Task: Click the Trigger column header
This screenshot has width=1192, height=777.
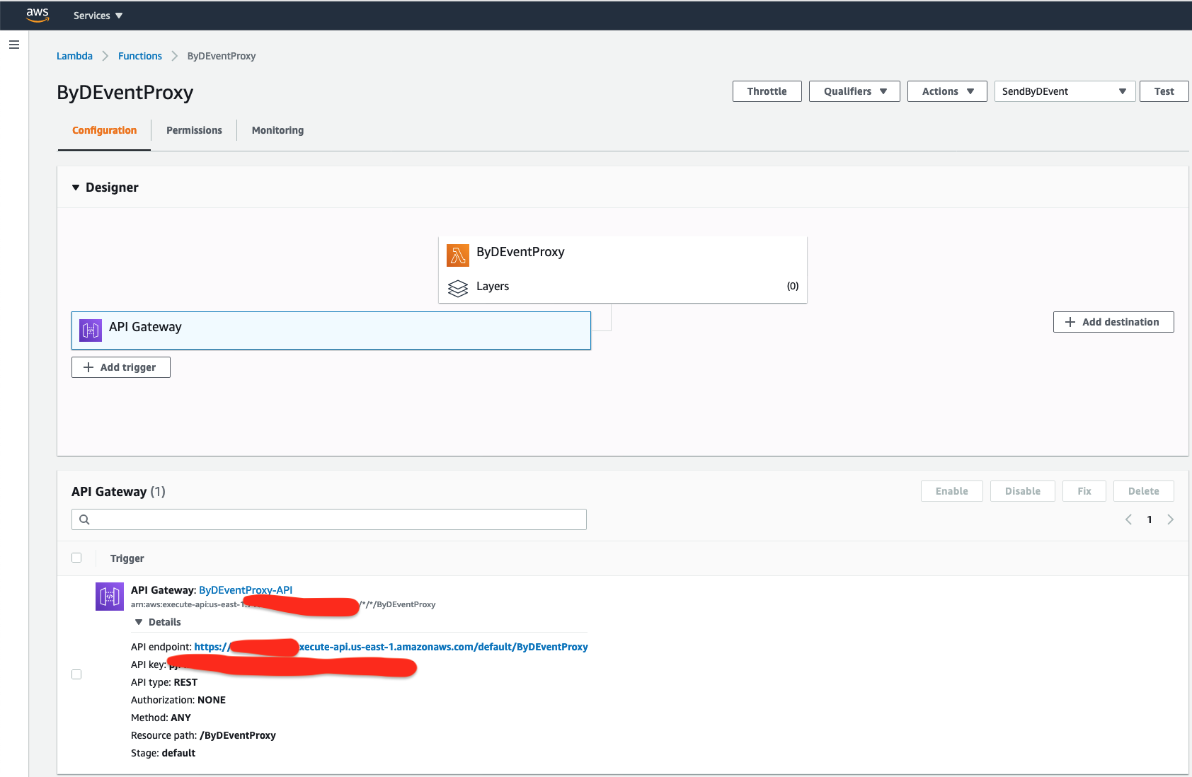Action: 127,558
